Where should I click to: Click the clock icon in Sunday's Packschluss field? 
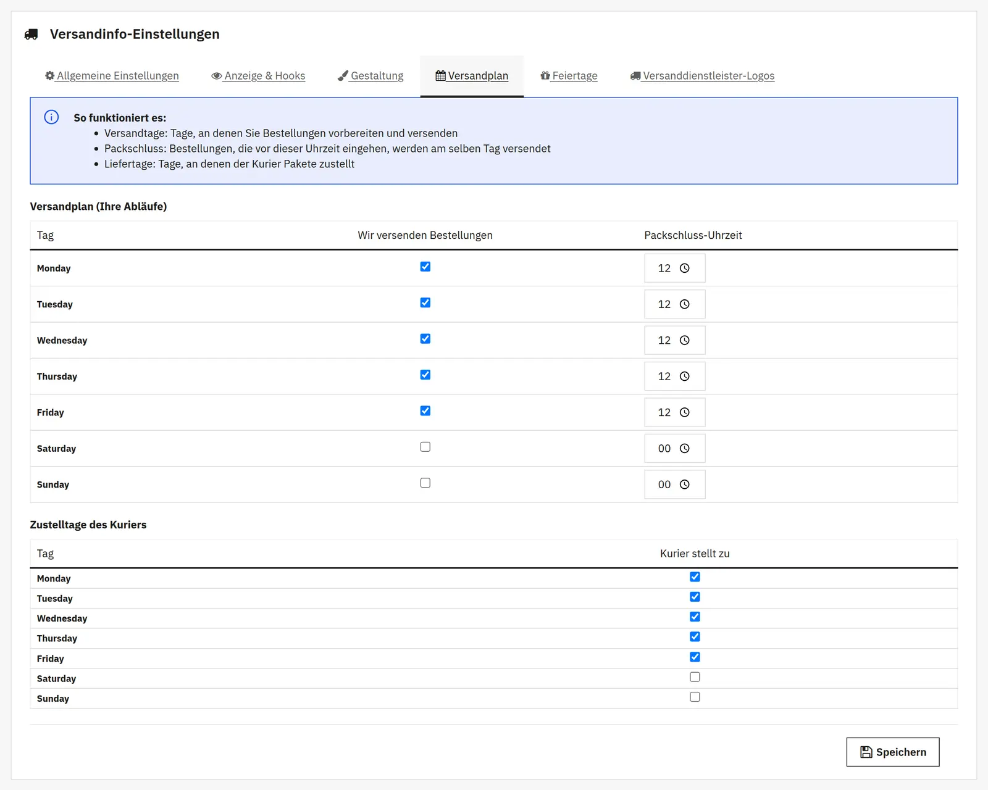pos(684,485)
